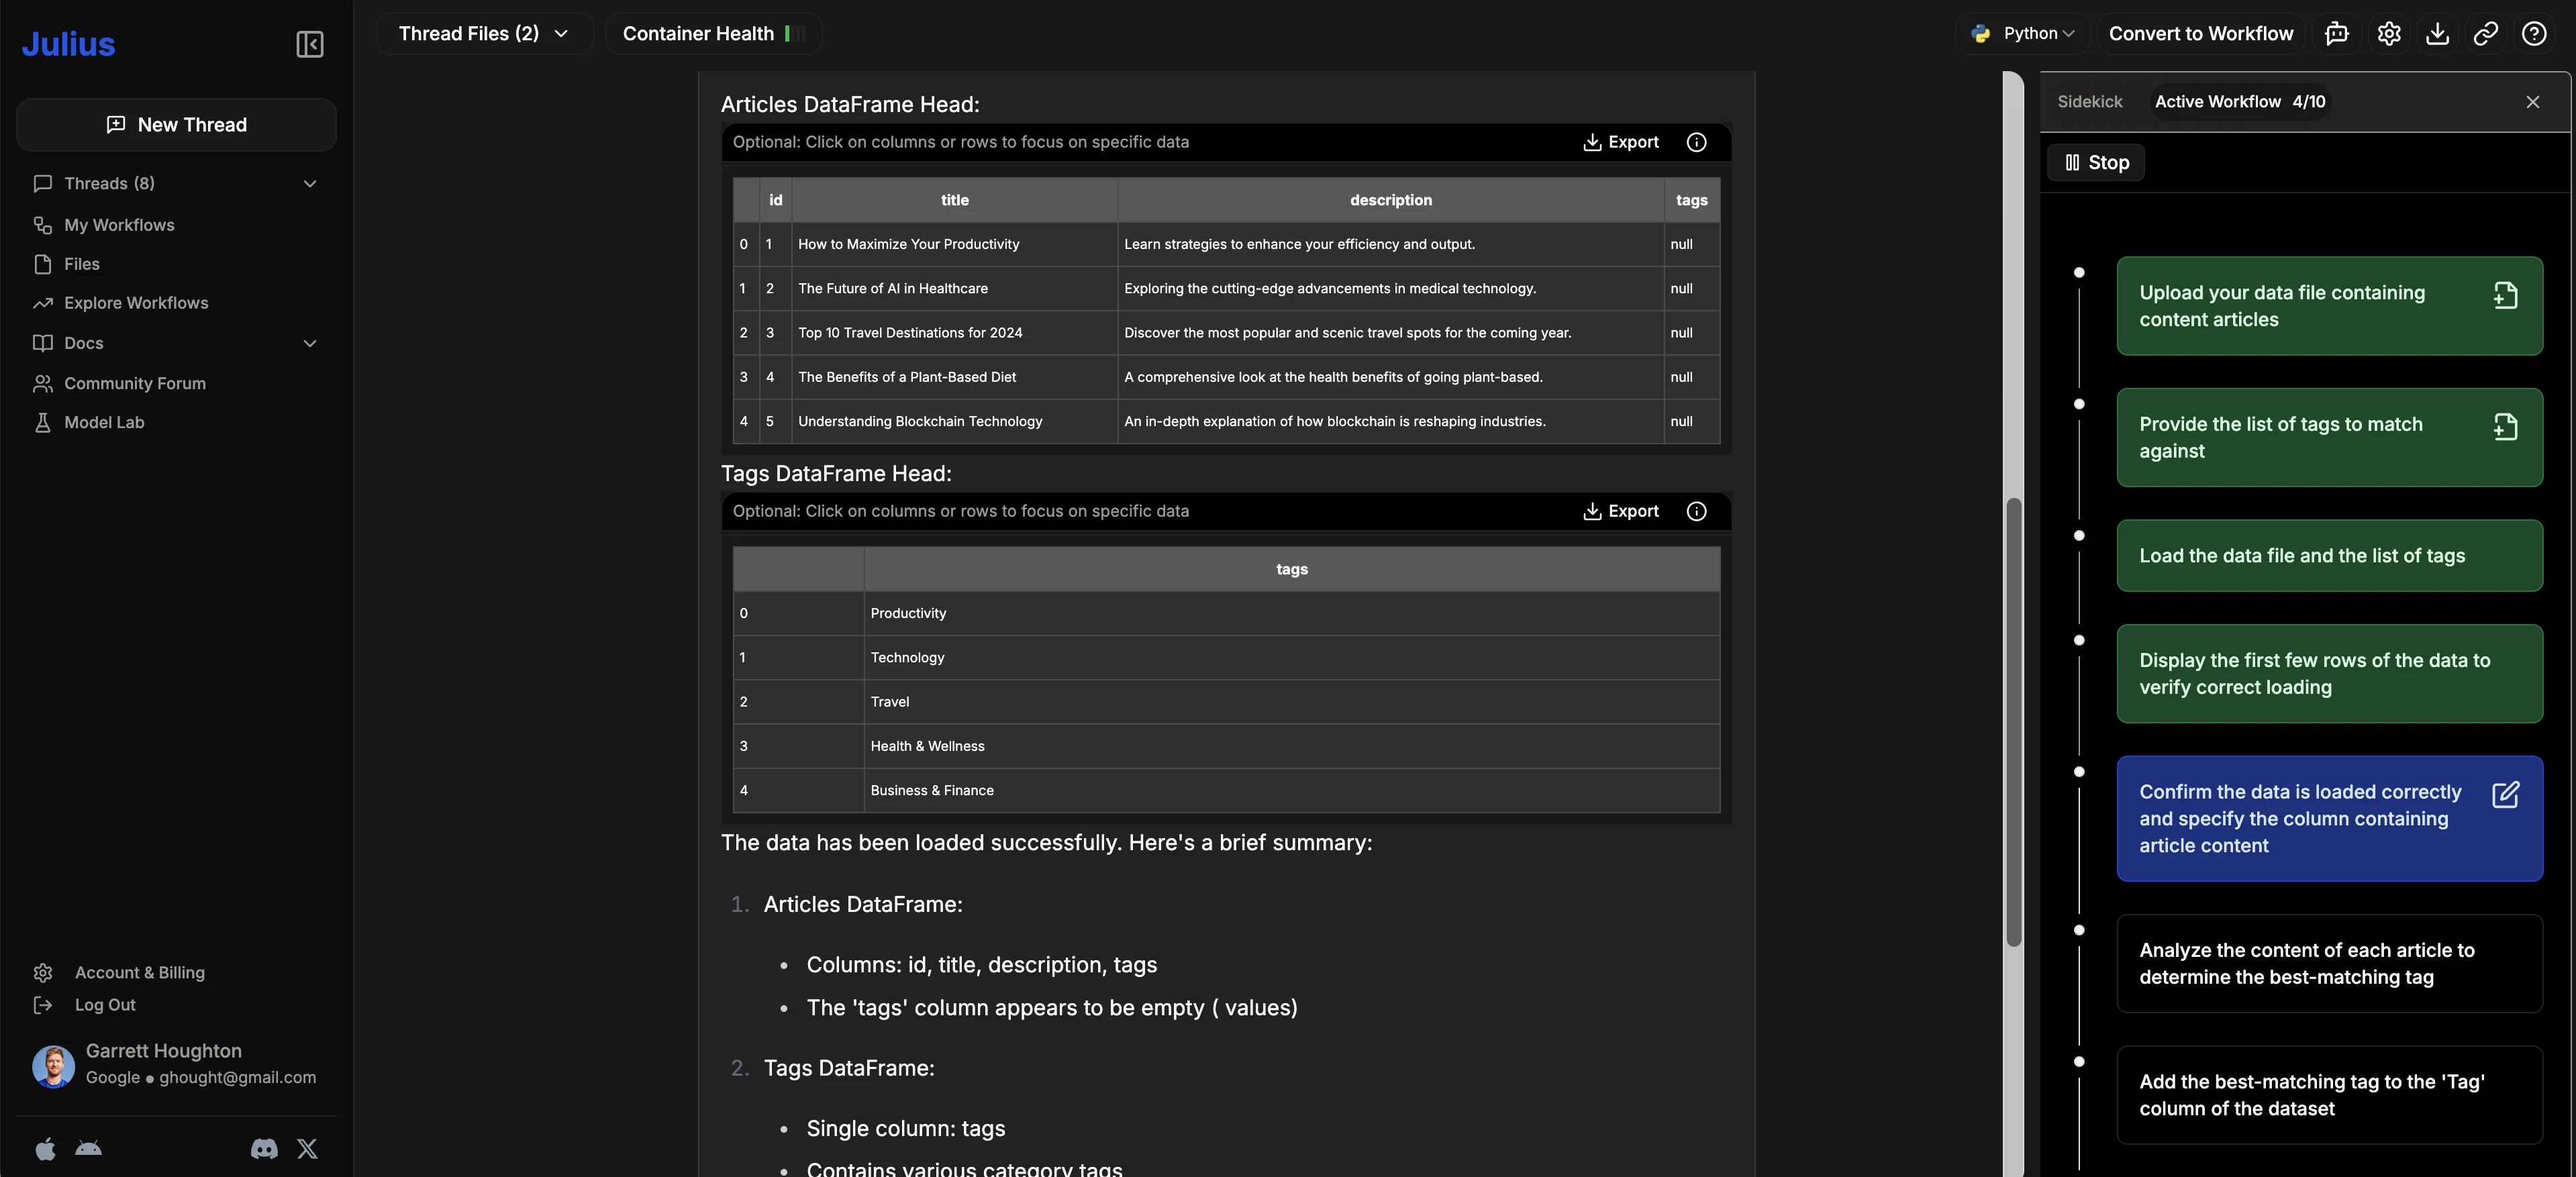Expand the Thread Files (2) dropdown
Viewport: 2576px width, 1177px height.
484,34
